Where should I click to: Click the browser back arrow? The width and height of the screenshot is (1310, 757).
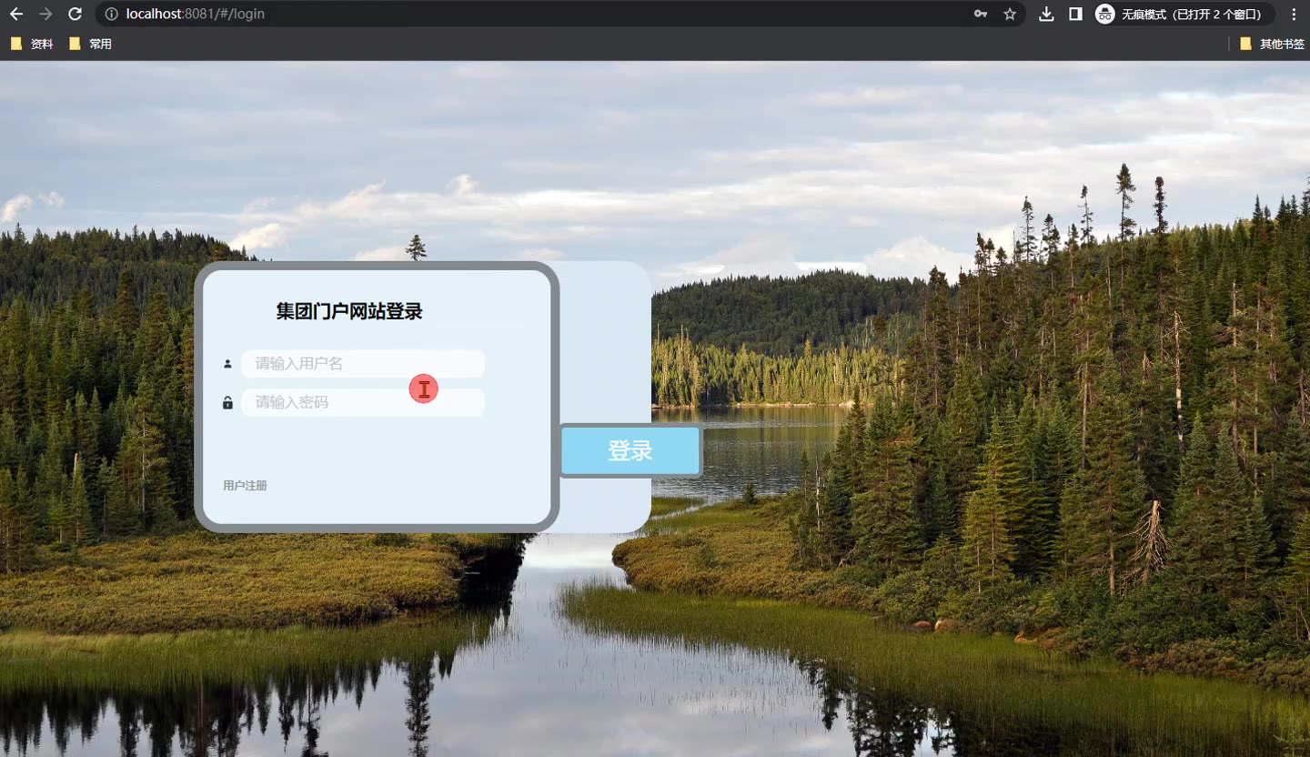[x=15, y=14]
